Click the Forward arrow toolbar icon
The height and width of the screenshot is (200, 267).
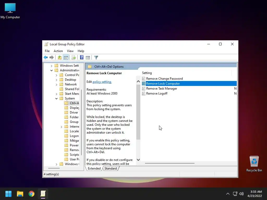click(x=51, y=58)
